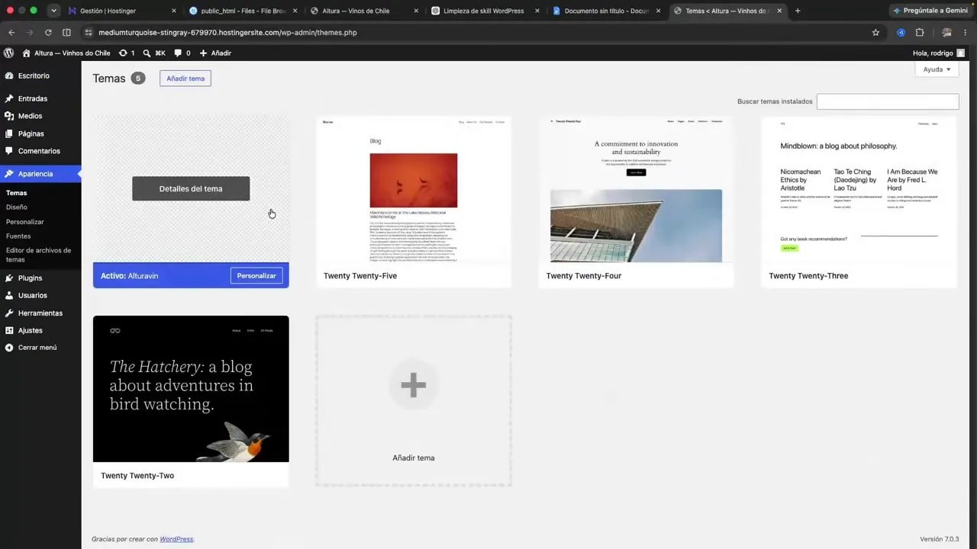This screenshot has height=549, width=977.
Task: Go back with the browser back arrow
Action: (x=11, y=33)
